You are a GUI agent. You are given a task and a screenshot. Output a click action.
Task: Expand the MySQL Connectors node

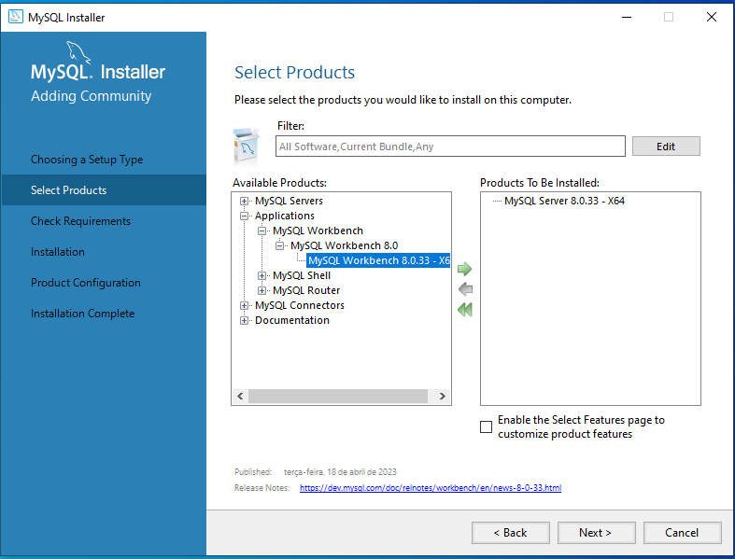pyautogui.click(x=245, y=305)
